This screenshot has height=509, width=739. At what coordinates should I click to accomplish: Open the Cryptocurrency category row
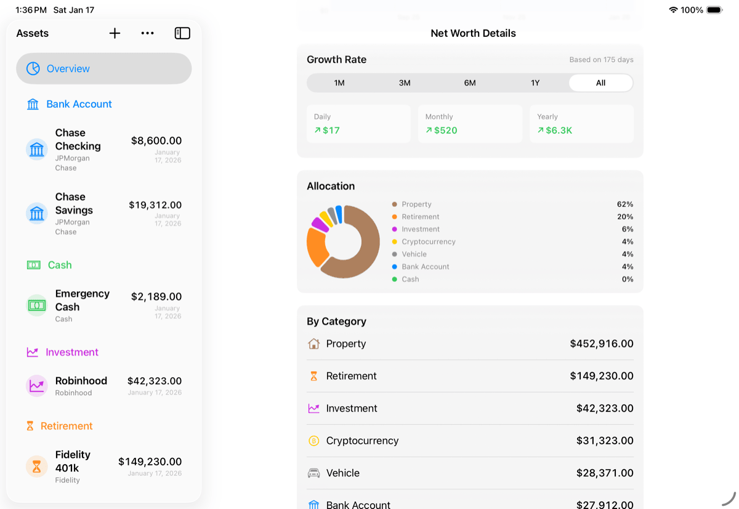tap(470, 441)
